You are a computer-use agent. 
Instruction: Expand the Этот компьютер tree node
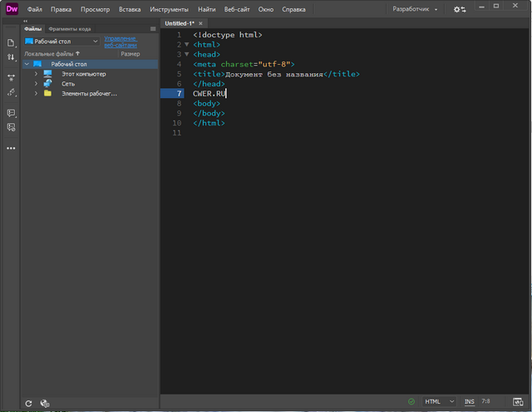(37, 74)
